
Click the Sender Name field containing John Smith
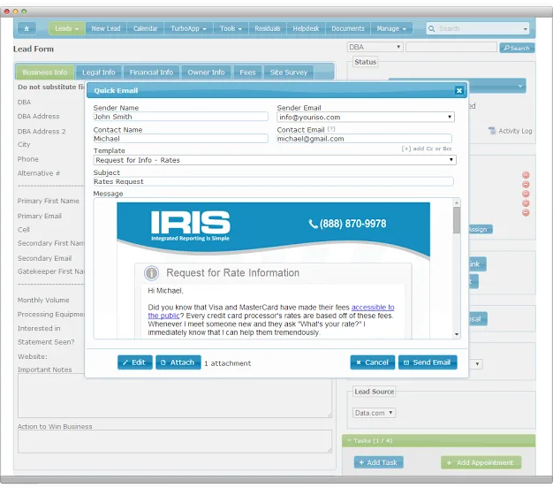tap(180, 117)
